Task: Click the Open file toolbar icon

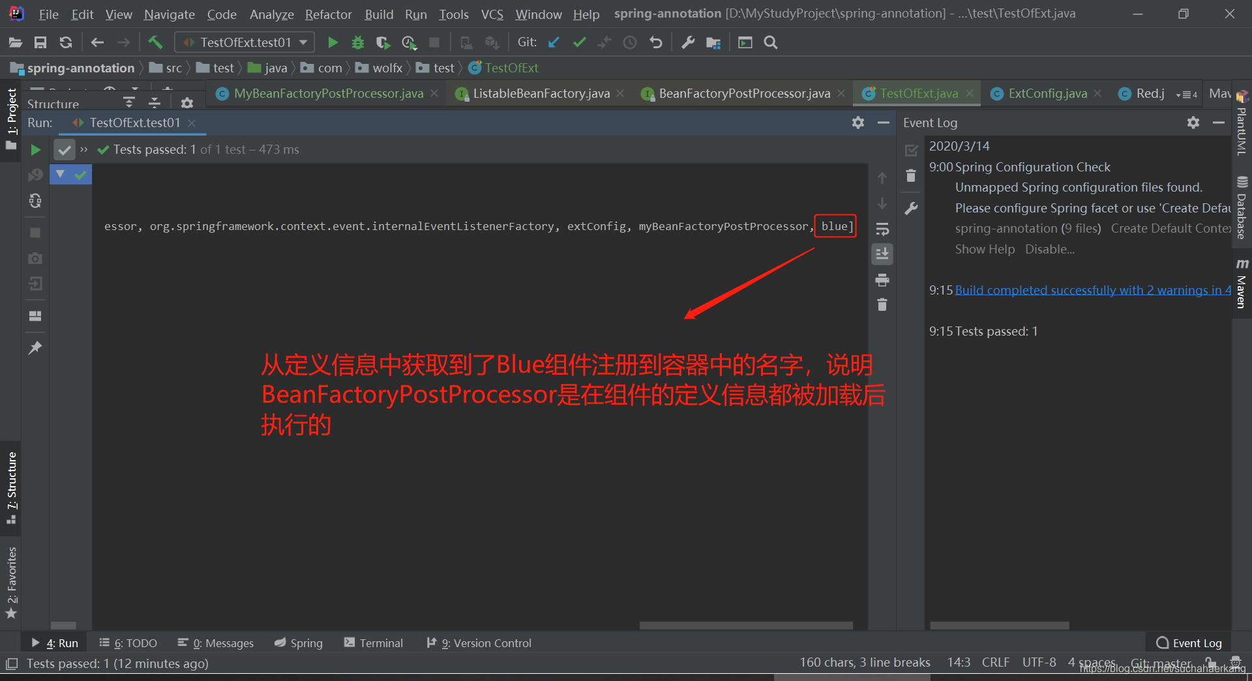Action: (15, 42)
